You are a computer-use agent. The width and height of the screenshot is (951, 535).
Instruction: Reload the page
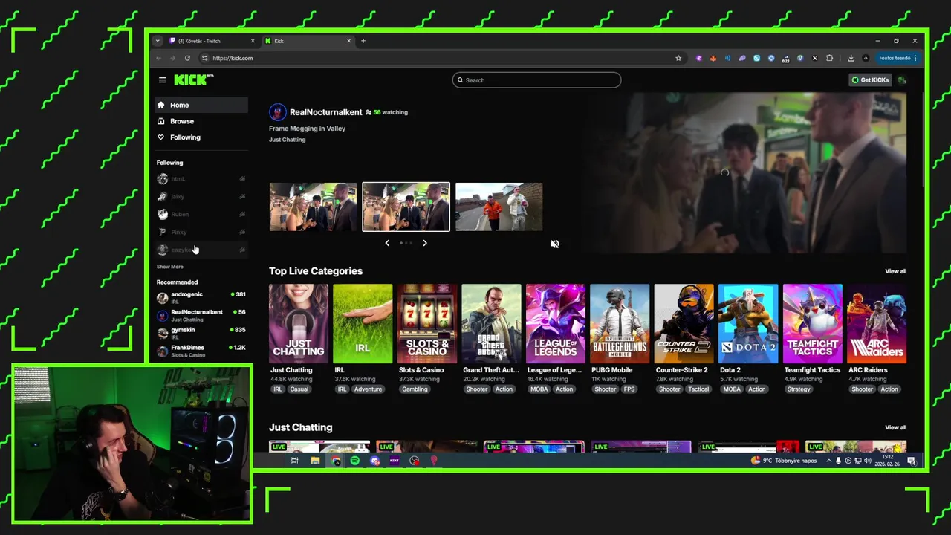(x=187, y=58)
